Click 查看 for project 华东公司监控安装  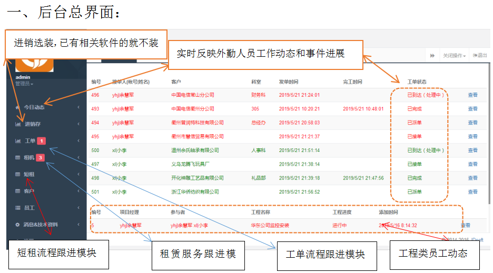[465, 225]
